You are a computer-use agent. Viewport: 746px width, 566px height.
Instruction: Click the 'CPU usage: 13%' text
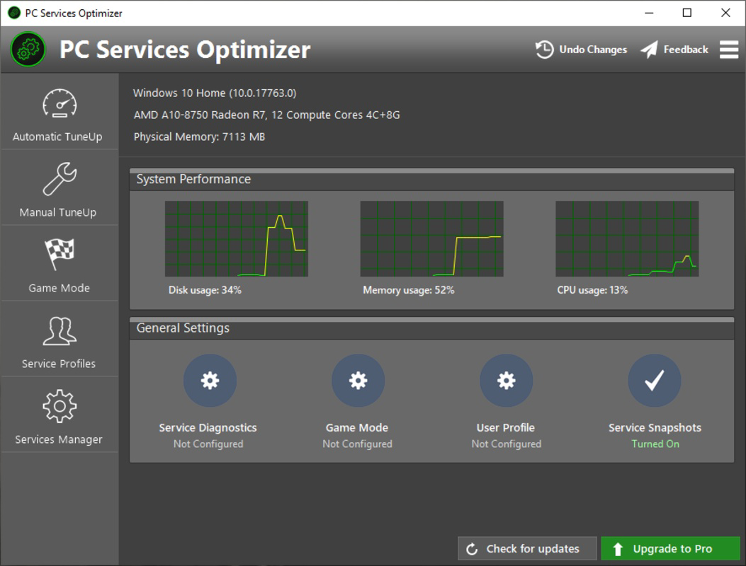[592, 290]
